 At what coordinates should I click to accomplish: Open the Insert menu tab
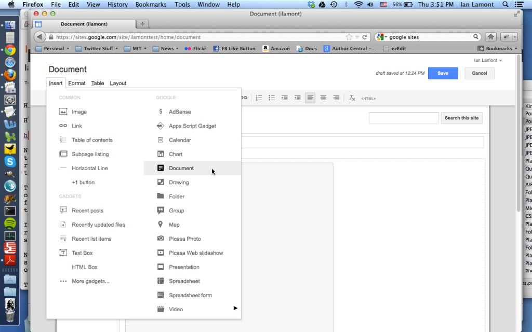(x=56, y=84)
